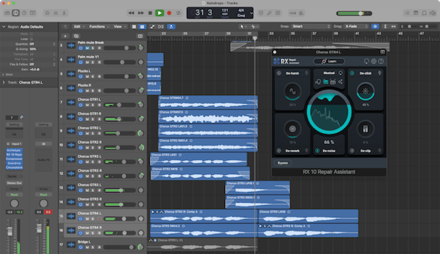The height and width of the screenshot is (254, 440).
Task: Mute the Palm mute V1 track
Action: click(87, 62)
